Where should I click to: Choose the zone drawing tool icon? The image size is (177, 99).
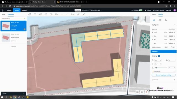click(x=46, y=14)
